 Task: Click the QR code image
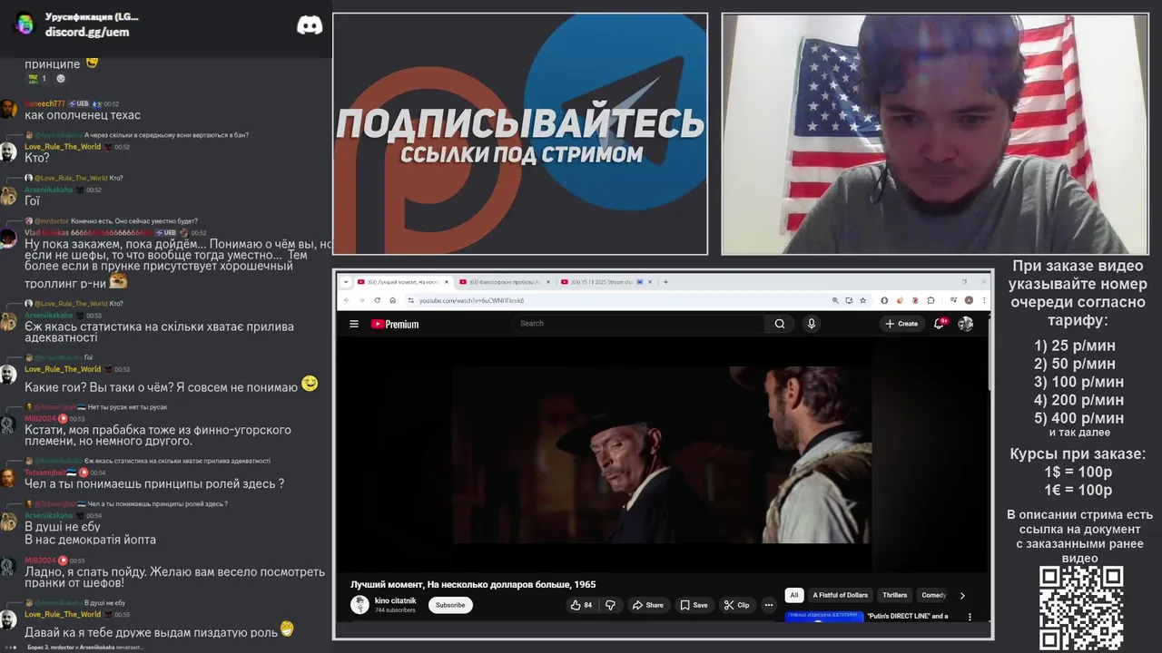pyautogui.click(x=1081, y=608)
